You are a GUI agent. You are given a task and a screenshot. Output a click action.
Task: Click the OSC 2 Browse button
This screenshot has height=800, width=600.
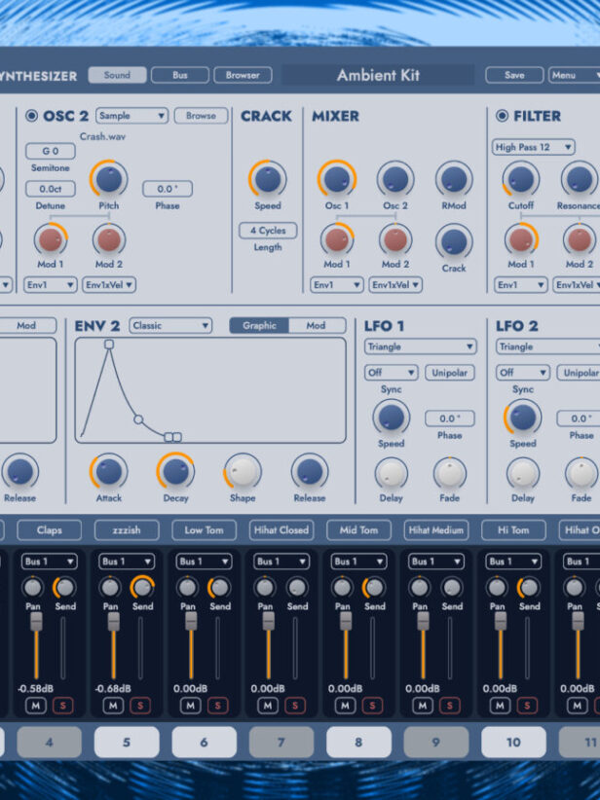[201, 116]
